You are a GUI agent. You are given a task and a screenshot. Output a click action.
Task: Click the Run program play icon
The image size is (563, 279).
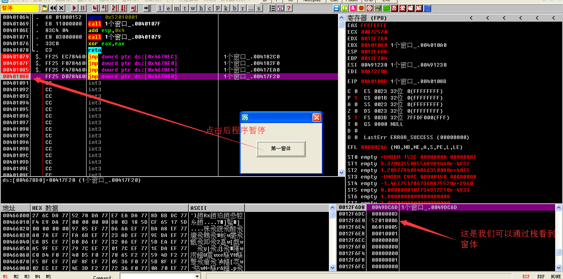tap(75, 8)
